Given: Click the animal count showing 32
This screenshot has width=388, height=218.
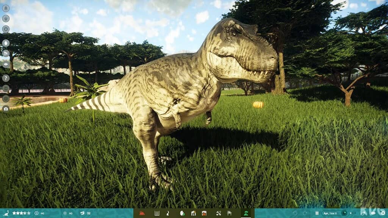Looking at the screenshot, I should coord(86,213).
